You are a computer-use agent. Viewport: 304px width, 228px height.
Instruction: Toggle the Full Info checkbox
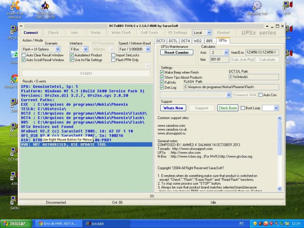pos(162,82)
